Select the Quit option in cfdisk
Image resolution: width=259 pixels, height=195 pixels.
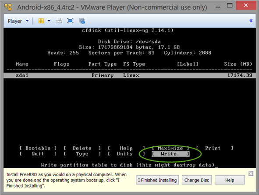(x=38, y=154)
